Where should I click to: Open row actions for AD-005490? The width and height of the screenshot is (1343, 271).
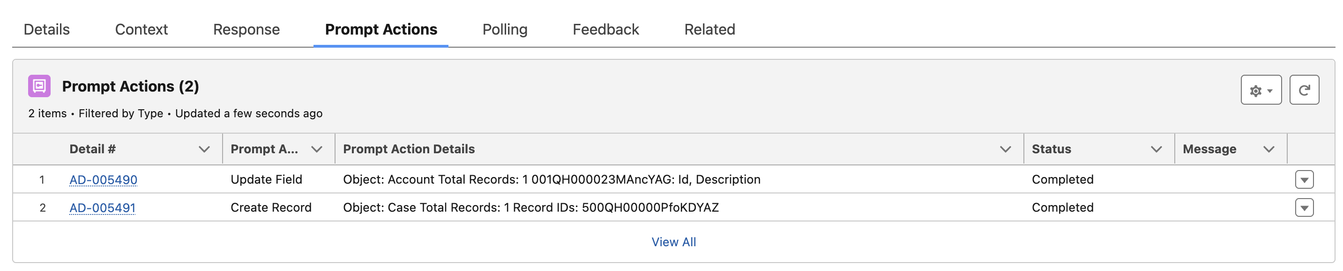click(1303, 180)
